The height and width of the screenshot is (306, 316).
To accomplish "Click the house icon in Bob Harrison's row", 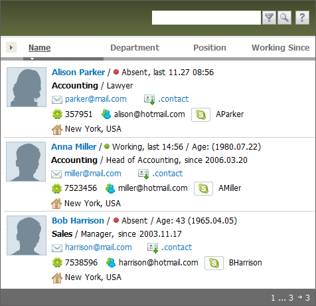I will (57, 278).
